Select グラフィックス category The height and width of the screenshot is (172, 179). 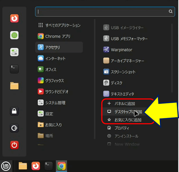59,81
